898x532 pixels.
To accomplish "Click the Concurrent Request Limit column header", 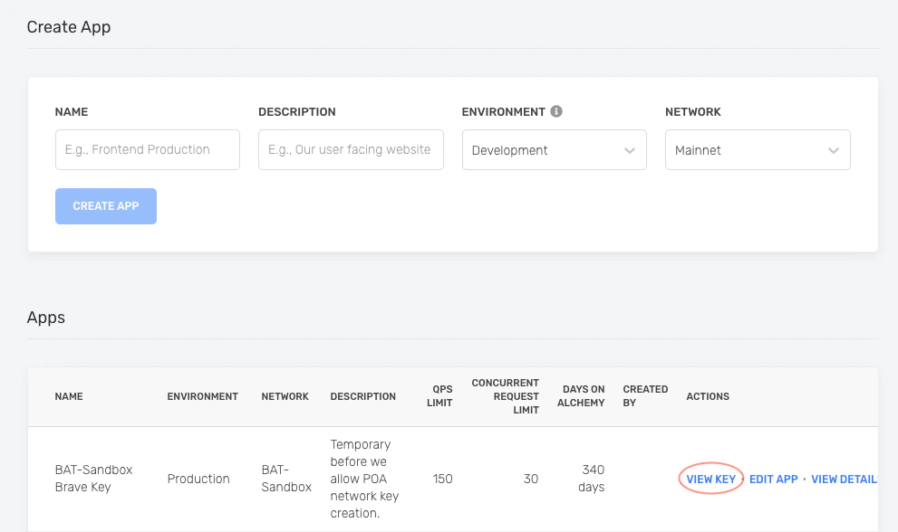I will click(x=505, y=396).
